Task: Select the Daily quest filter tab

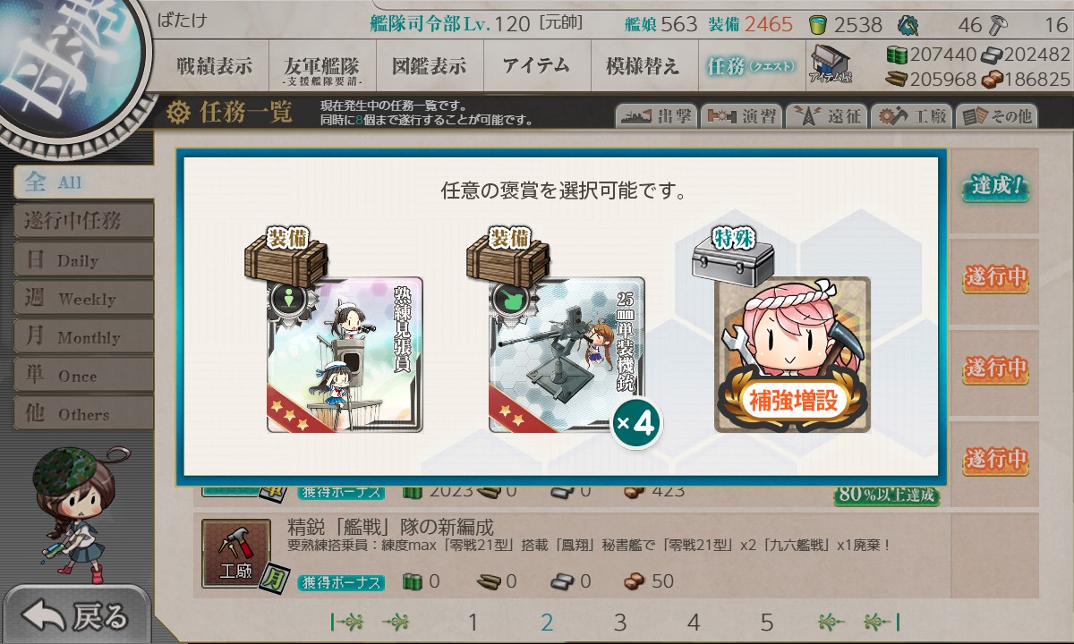Action: pos(83,260)
